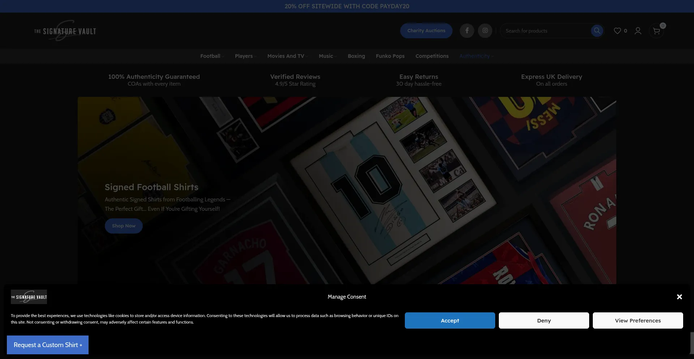Expand the Players menu
This screenshot has width=694, height=359.
[246, 56]
